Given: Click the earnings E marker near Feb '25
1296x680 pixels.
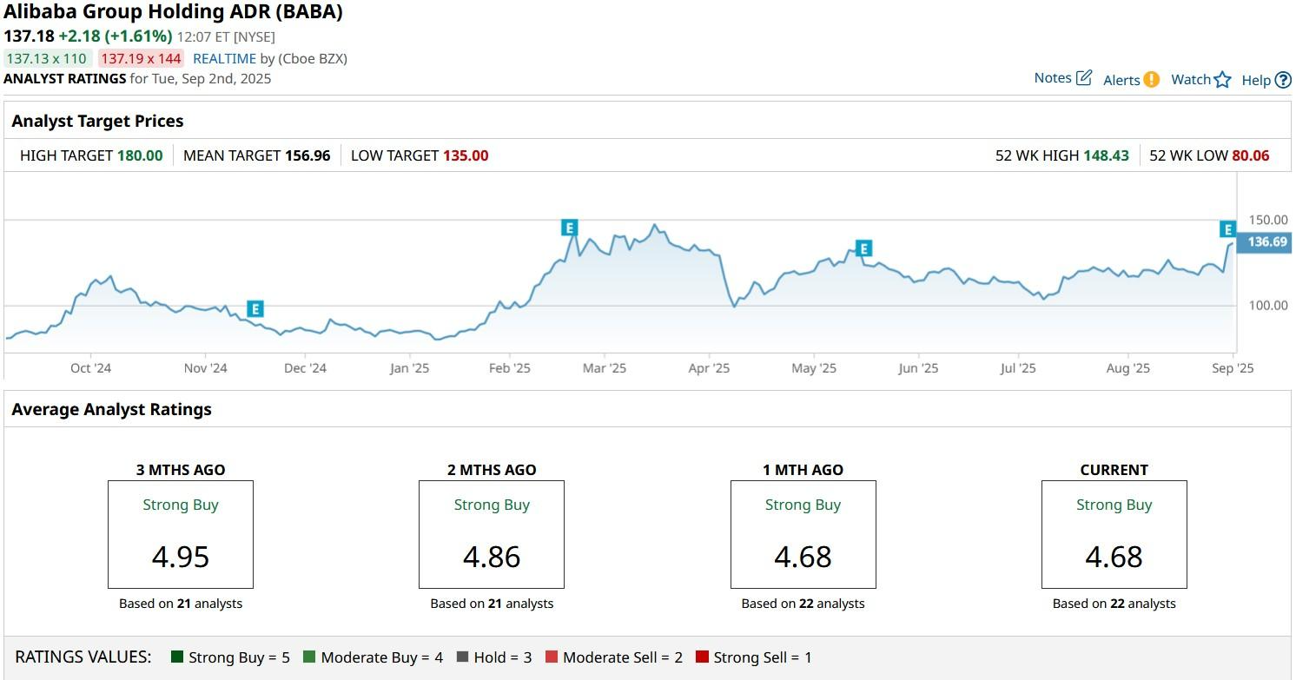Looking at the screenshot, I should tap(569, 228).
